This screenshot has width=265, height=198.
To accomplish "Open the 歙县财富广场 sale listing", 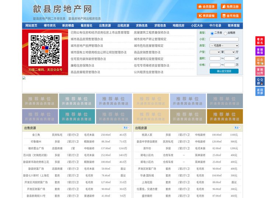I will [x=36, y=169].
